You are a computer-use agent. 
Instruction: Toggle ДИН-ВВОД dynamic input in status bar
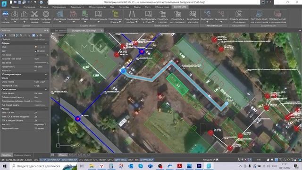121,160
